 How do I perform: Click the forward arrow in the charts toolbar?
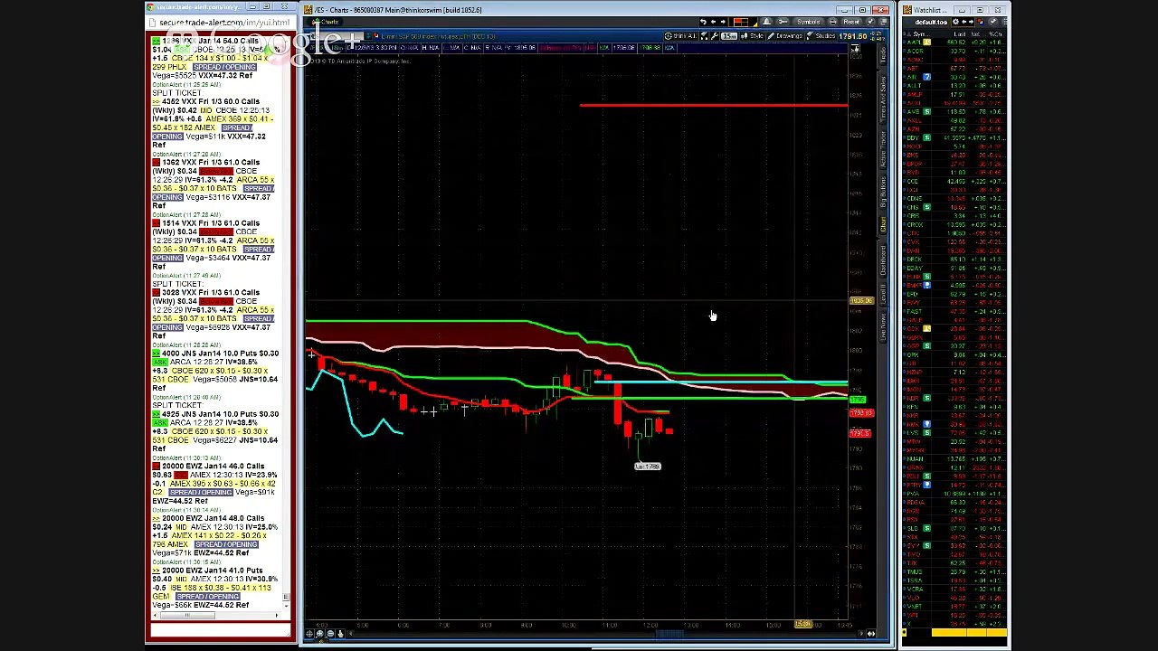coord(723,22)
